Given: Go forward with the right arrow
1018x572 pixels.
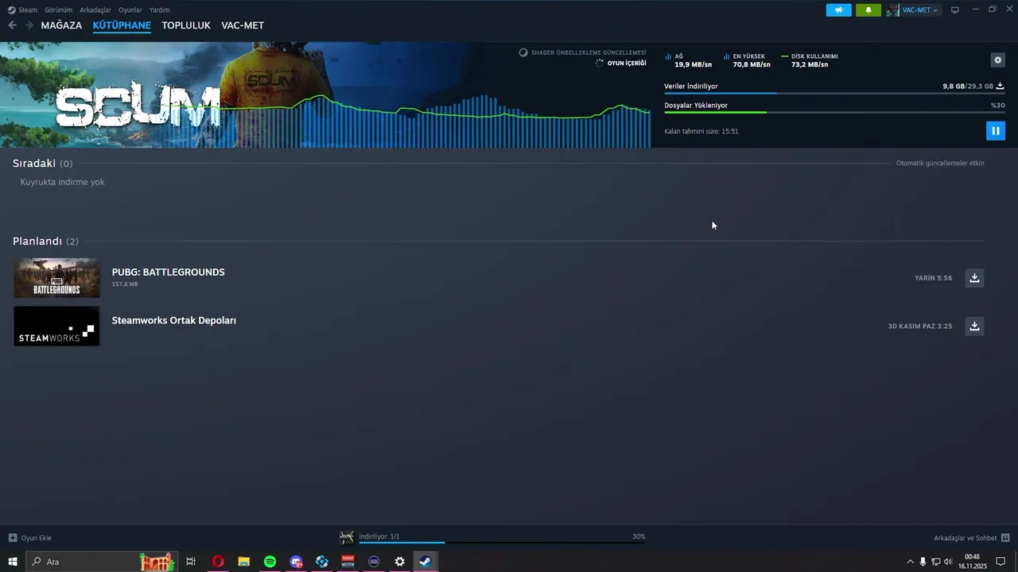Looking at the screenshot, I should 29,25.
